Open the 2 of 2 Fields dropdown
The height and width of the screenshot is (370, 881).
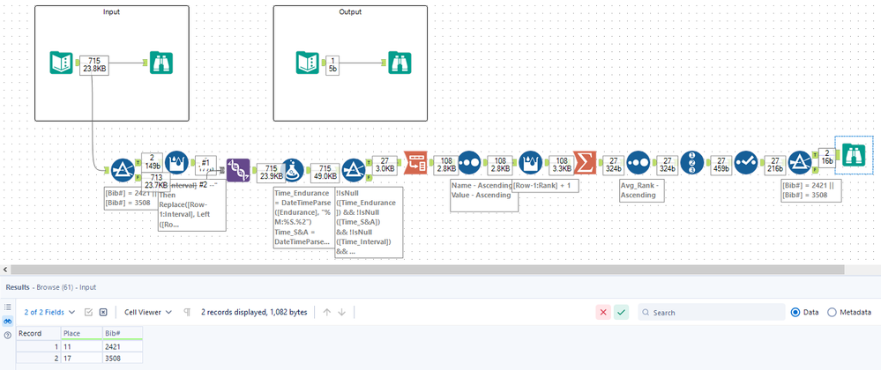(49, 312)
